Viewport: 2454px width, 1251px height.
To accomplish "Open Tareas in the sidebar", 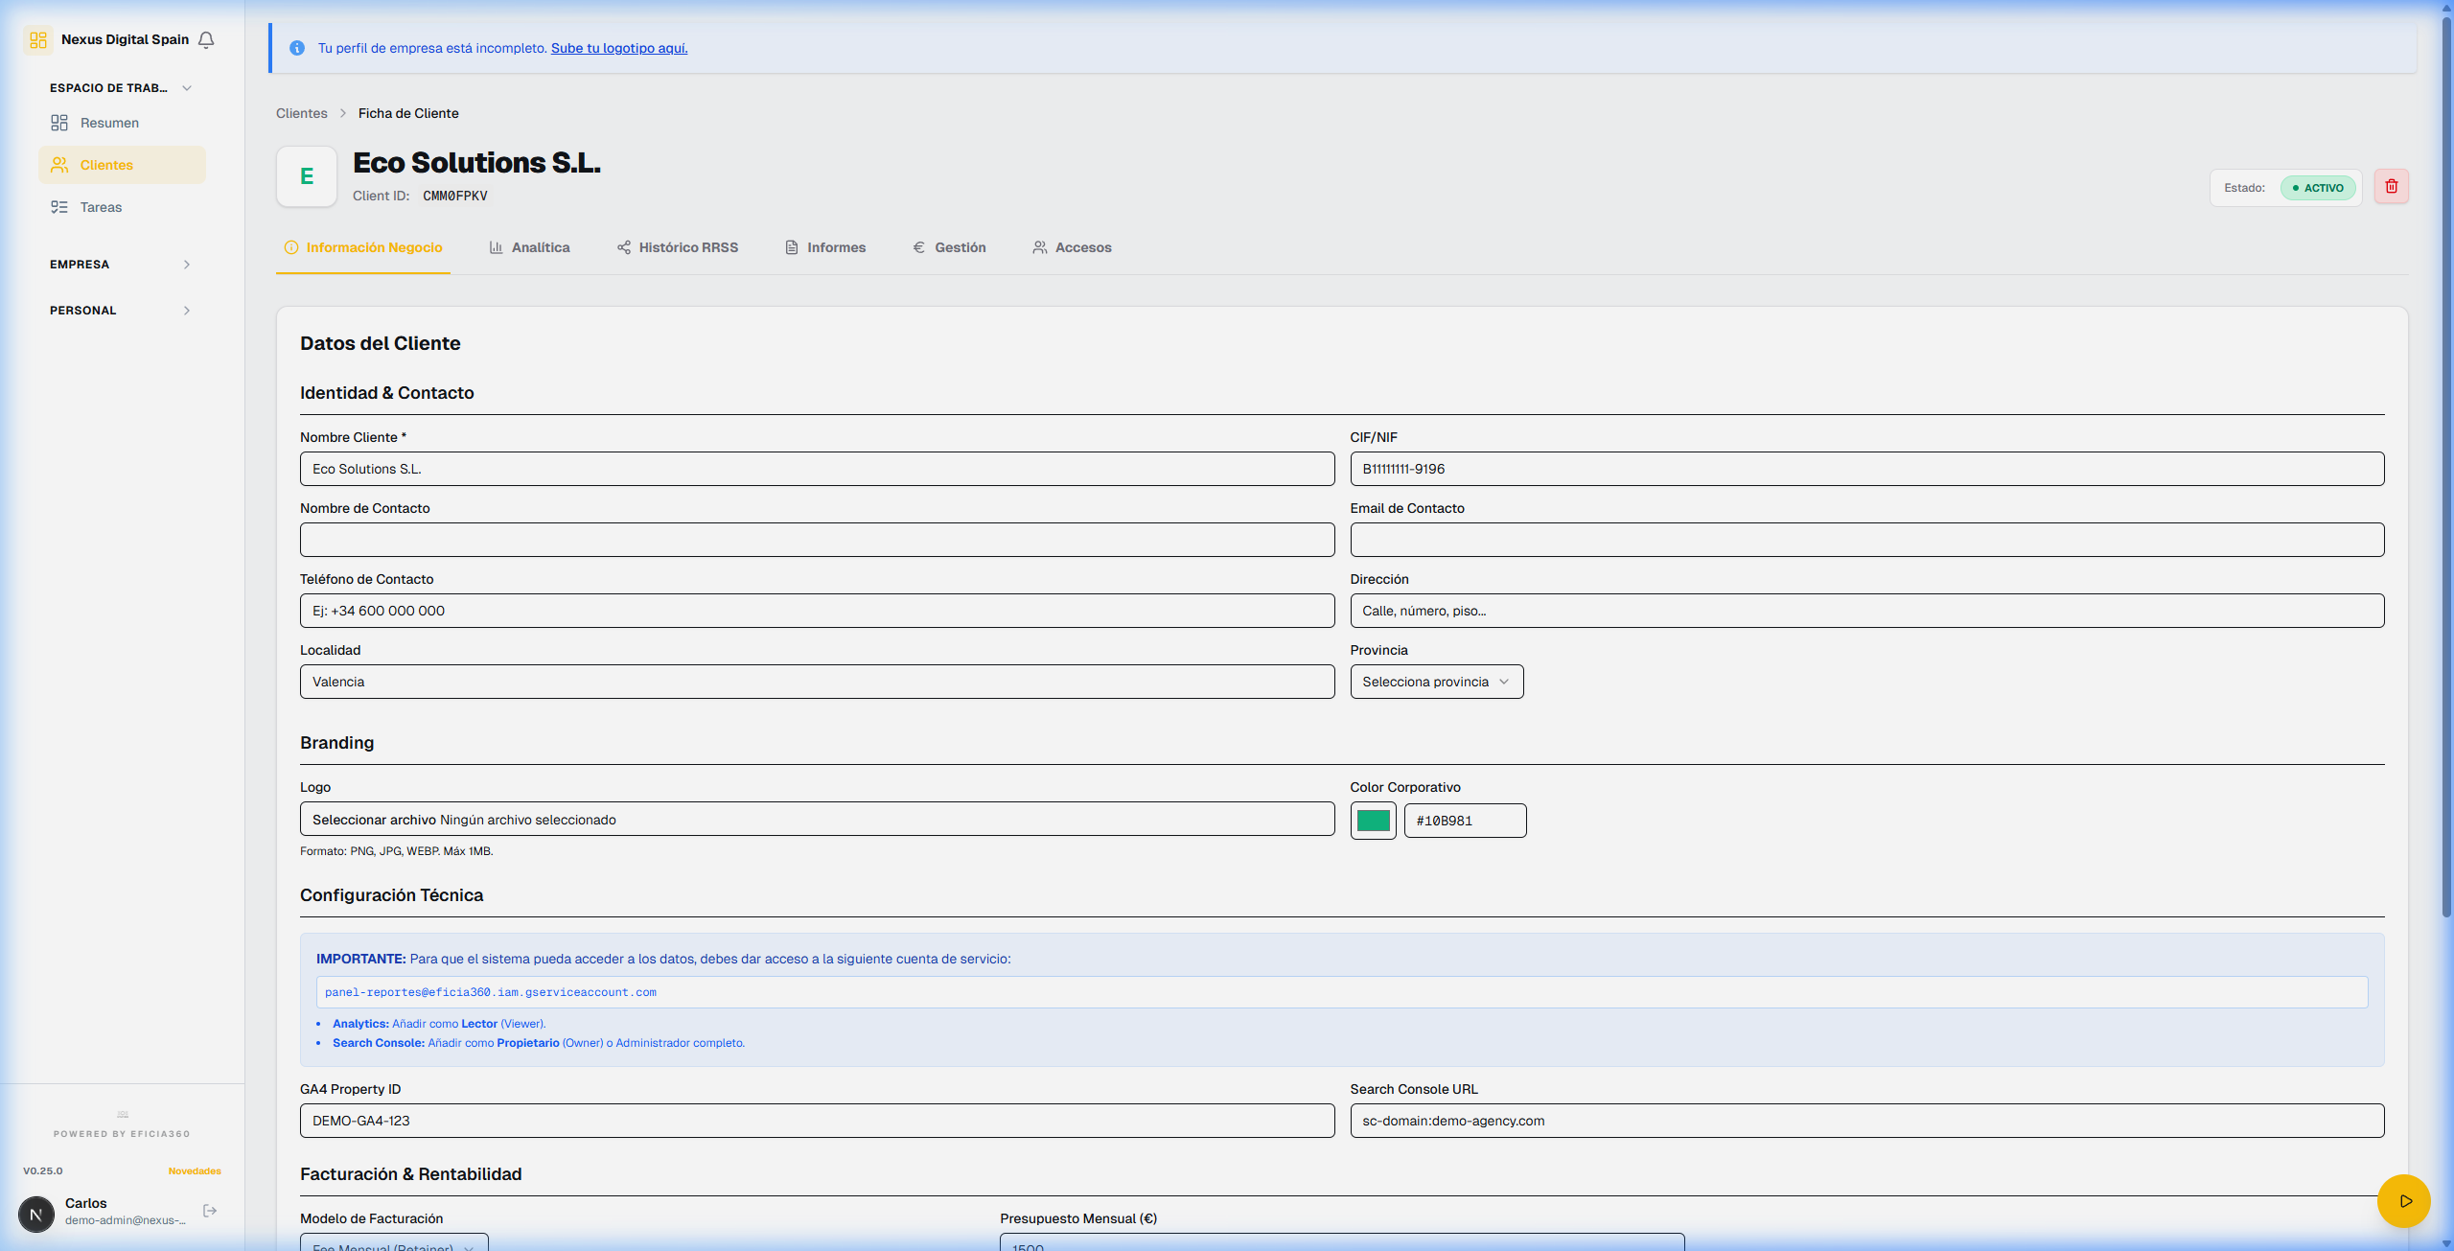I will coord(101,207).
